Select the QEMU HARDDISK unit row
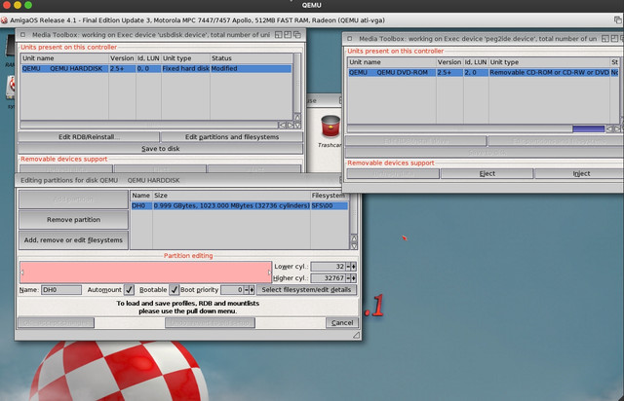Viewport: 624px width, 401px height. 156,69
